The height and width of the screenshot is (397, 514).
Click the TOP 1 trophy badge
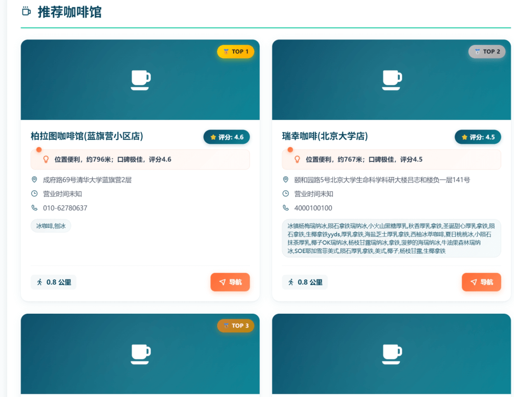pos(236,51)
